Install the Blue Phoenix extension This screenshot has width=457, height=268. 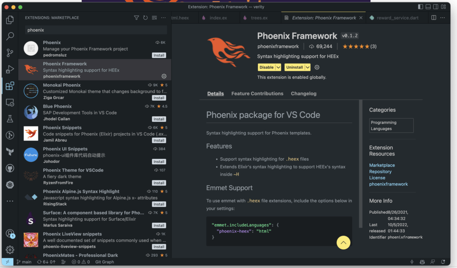pos(159,119)
